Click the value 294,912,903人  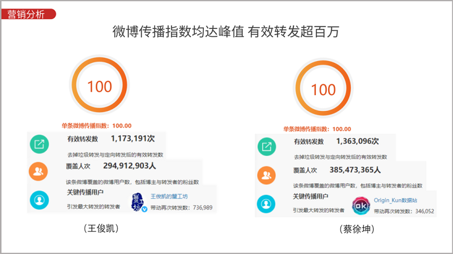[x=130, y=166]
